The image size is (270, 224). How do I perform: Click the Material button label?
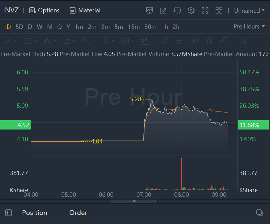click(89, 11)
